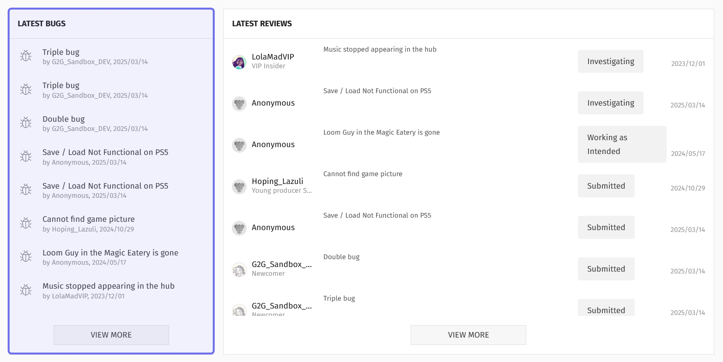Click the review date 2024/05/17

688,154
